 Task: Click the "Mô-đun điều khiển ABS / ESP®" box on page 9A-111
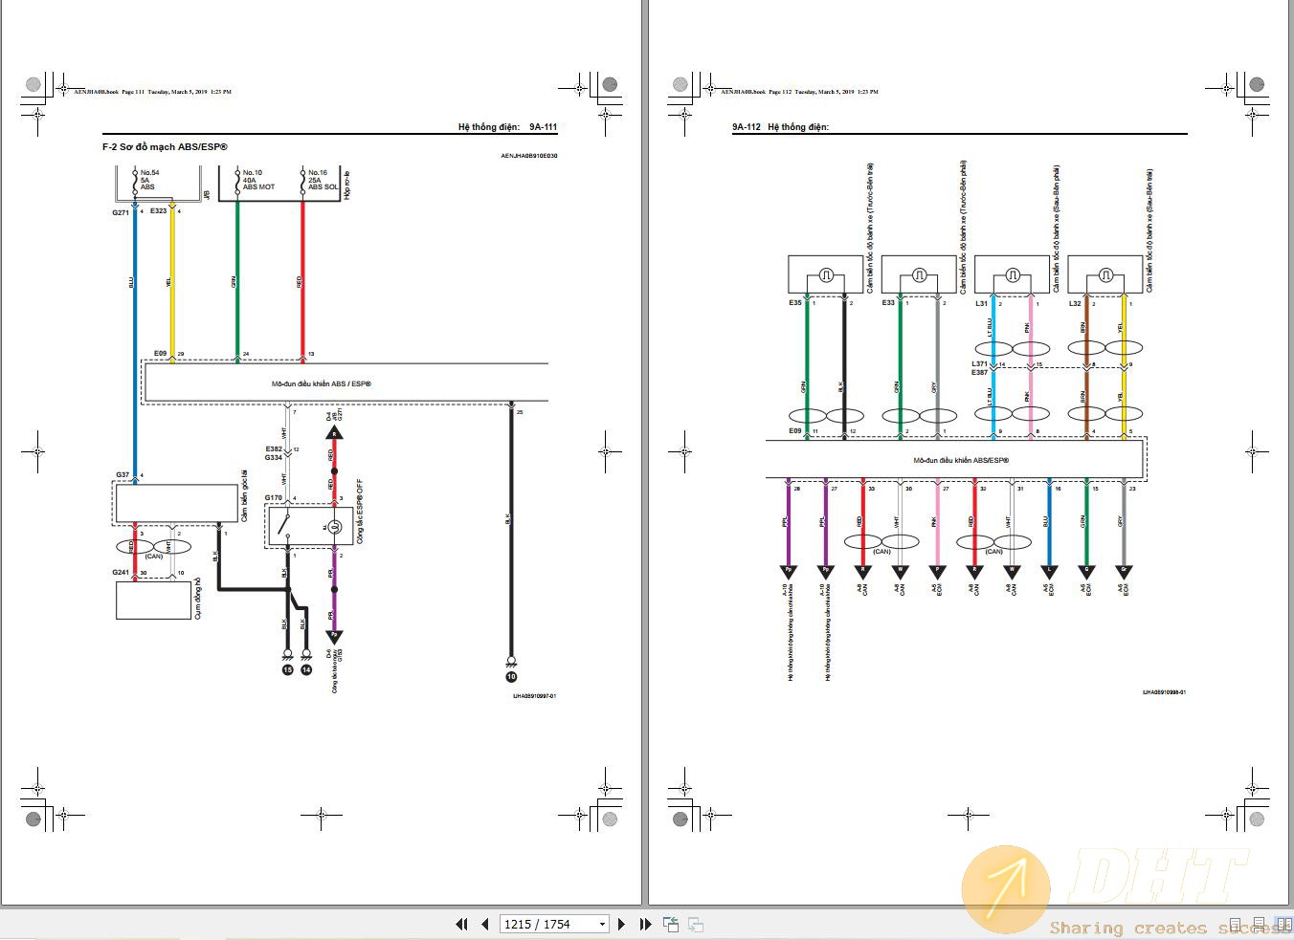[346, 383]
